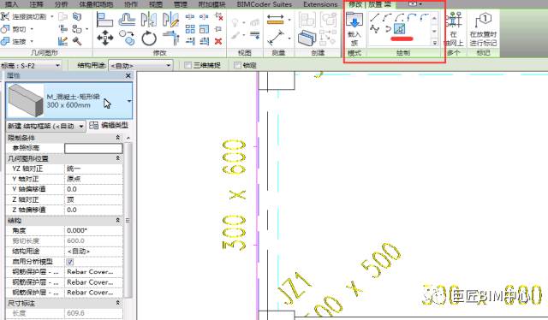548x320 pixels.
Task: Click the 参照标高 input field
Action: [93, 148]
